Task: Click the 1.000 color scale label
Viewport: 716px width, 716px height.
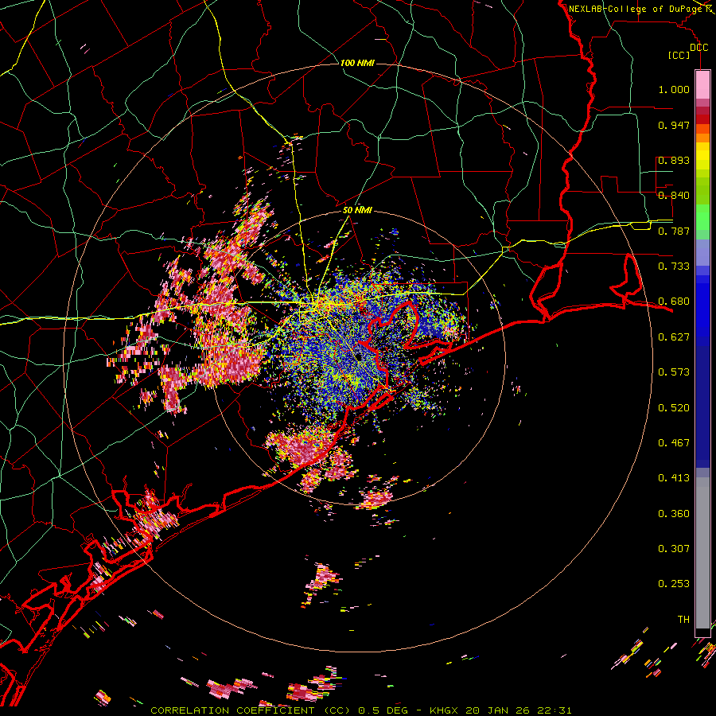Action: (x=674, y=89)
